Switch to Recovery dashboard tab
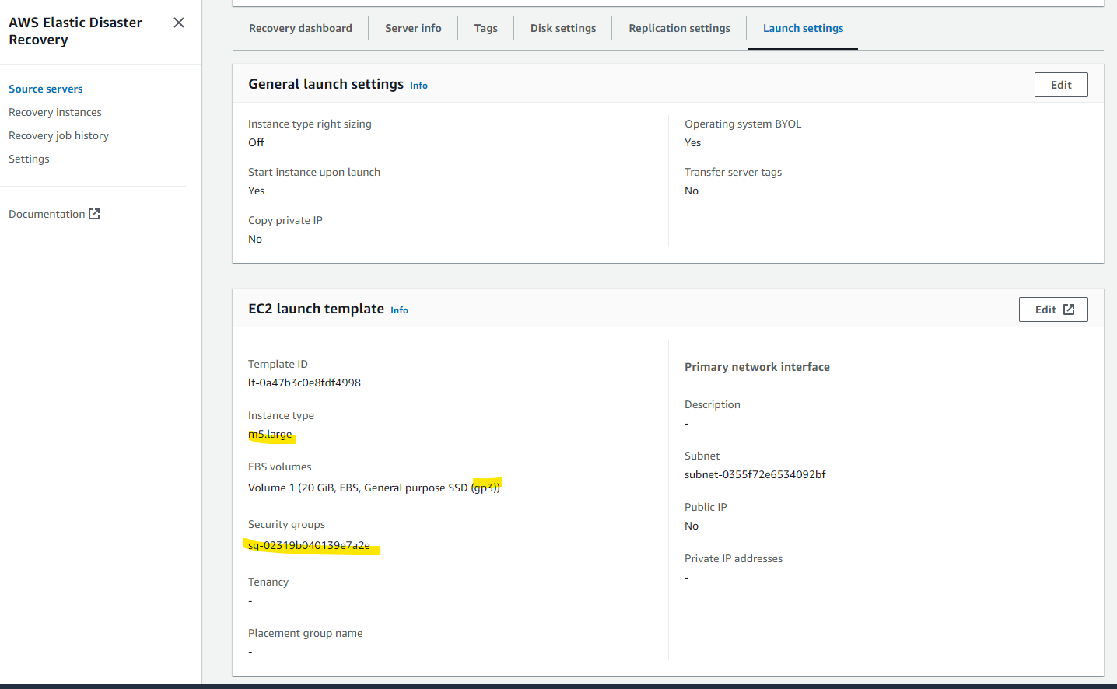 (x=300, y=28)
